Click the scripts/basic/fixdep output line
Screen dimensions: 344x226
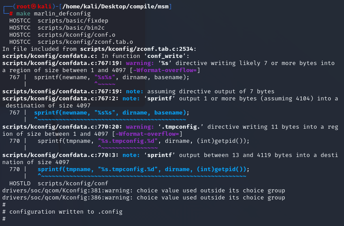tap(73, 21)
